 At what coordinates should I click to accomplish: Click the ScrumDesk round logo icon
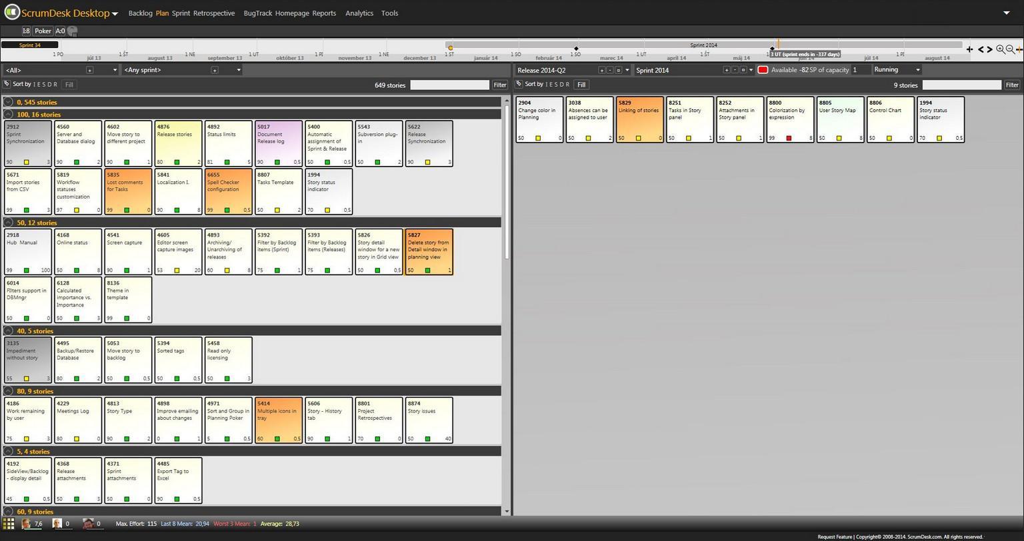(x=11, y=12)
